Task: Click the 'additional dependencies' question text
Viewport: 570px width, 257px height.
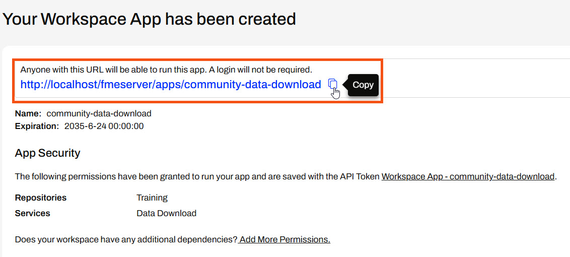Action: tap(126, 239)
